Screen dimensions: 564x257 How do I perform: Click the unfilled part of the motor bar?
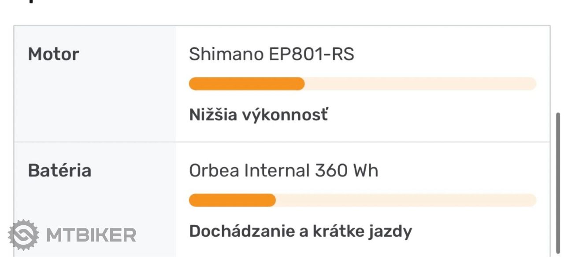tap(420, 84)
